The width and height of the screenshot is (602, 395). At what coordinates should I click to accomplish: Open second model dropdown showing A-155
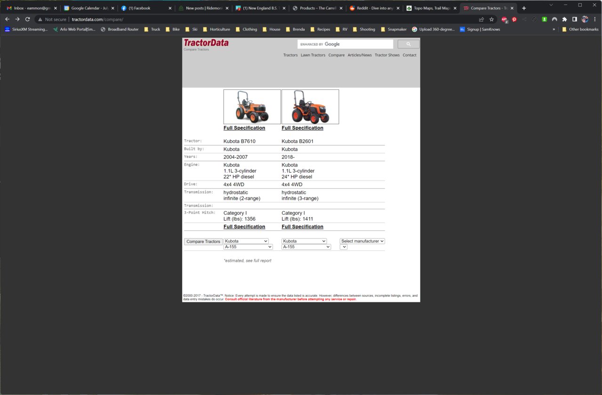pos(306,247)
